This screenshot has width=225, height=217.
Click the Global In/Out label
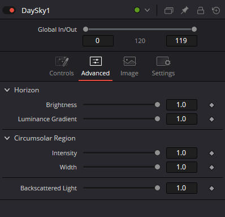[57, 29]
